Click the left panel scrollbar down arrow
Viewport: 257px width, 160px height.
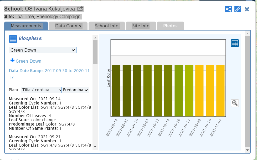point(95,147)
